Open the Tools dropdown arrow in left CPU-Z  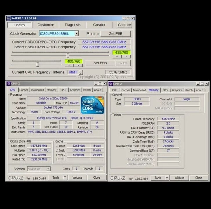click(65, 177)
